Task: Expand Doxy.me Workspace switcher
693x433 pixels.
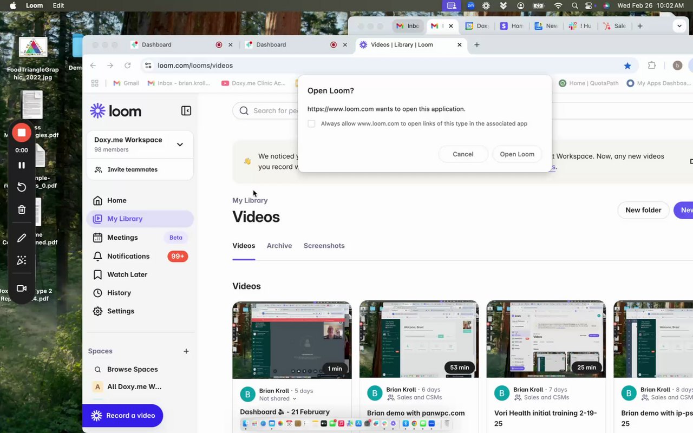Action: [x=140, y=144]
